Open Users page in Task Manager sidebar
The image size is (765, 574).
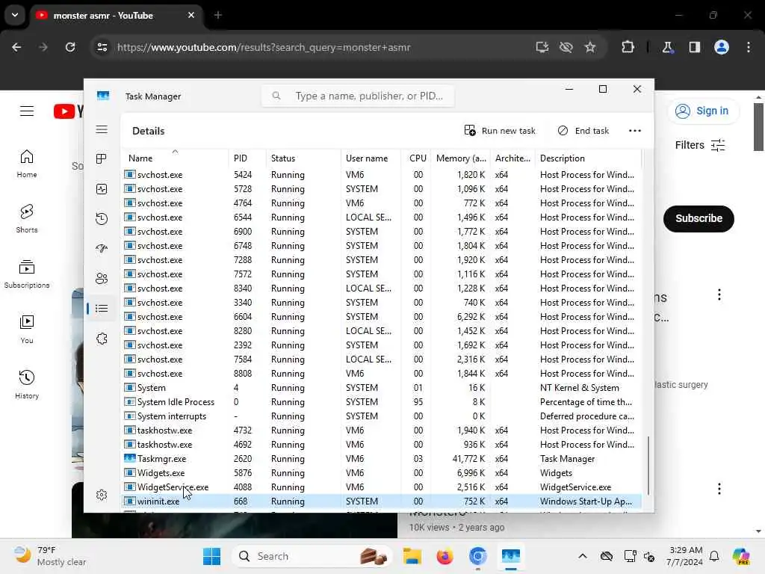coord(102,278)
